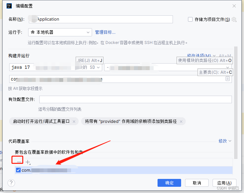Image resolution: width=244 pixels, height=193 pixels.
Task: Remove the 启动时打开运行/调试工具窗口 tag
Action: (x=74, y=122)
